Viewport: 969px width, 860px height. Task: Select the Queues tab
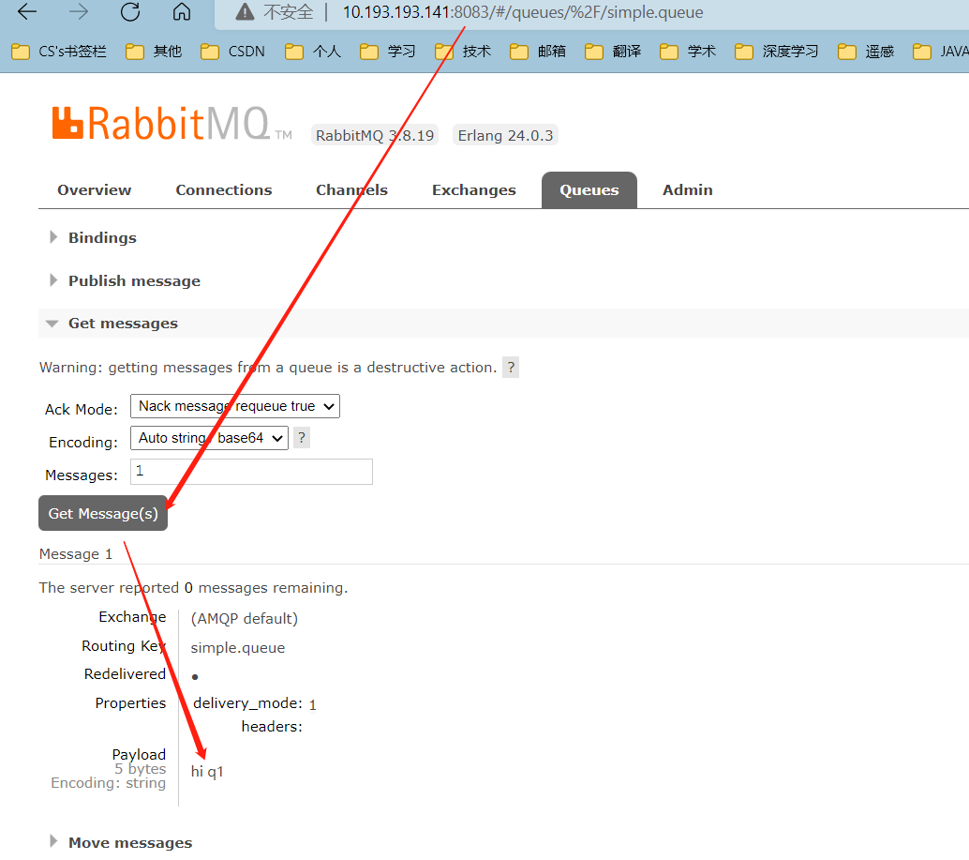point(589,190)
